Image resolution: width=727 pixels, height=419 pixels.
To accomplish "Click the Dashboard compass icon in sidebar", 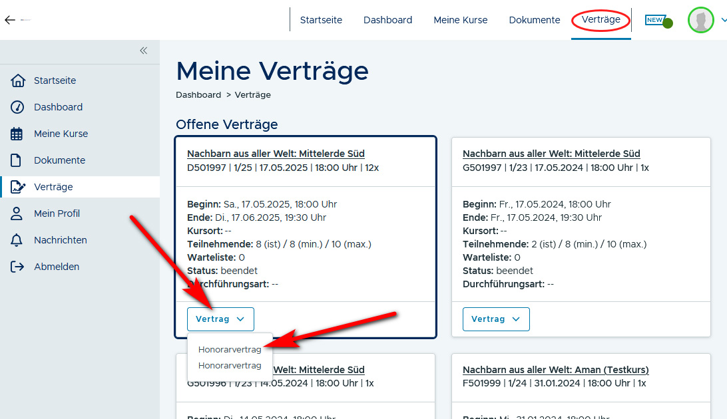I will coord(17,107).
